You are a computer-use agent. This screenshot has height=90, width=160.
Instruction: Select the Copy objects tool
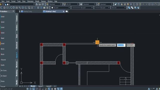[119, 4]
